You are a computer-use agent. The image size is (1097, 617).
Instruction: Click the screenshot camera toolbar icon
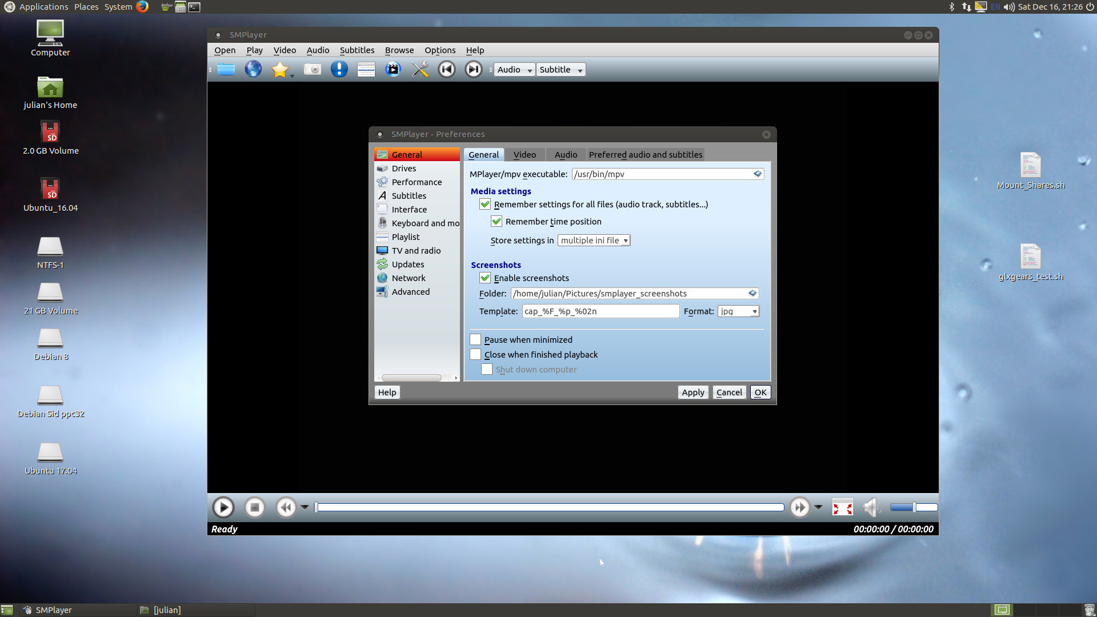tap(312, 70)
